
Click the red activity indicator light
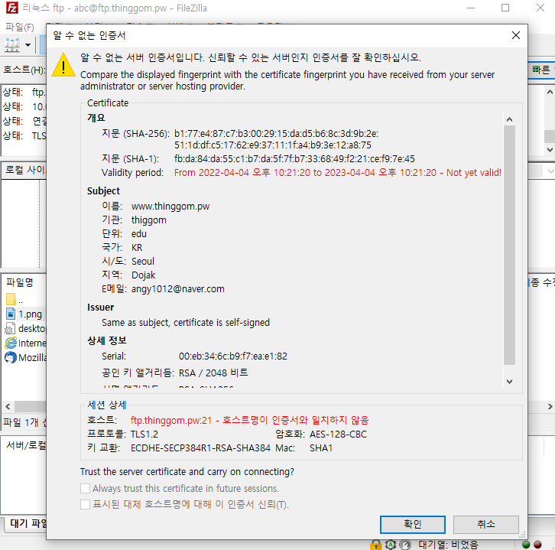tap(537, 545)
